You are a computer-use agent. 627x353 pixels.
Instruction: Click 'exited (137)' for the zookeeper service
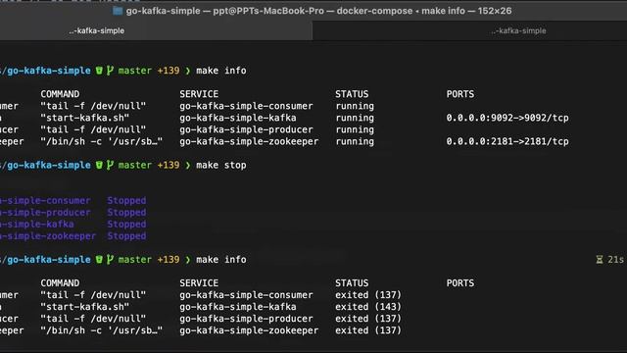(368, 330)
